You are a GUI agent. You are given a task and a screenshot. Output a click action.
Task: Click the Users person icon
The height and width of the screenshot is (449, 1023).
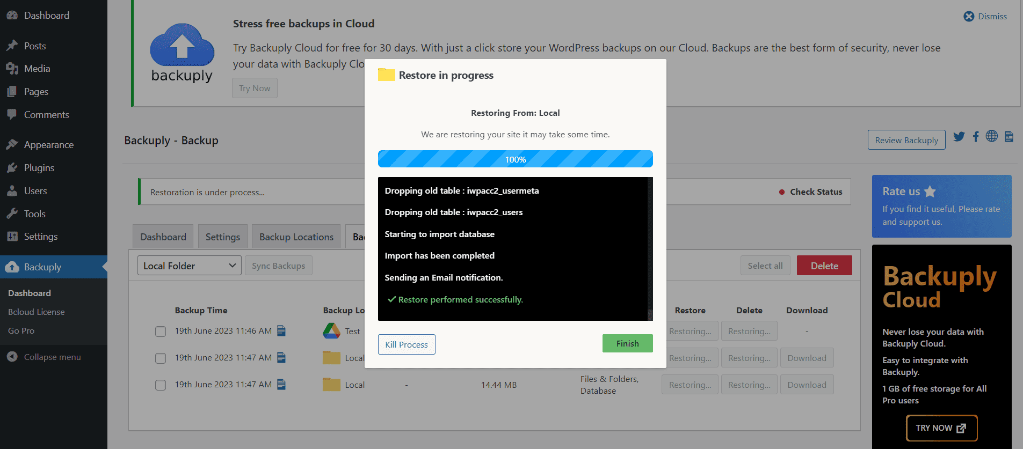click(x=12, y=190)
